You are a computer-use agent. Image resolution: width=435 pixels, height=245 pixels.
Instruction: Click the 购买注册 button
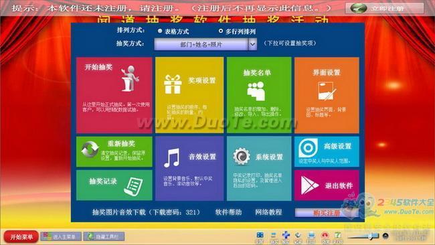(327, 213)
